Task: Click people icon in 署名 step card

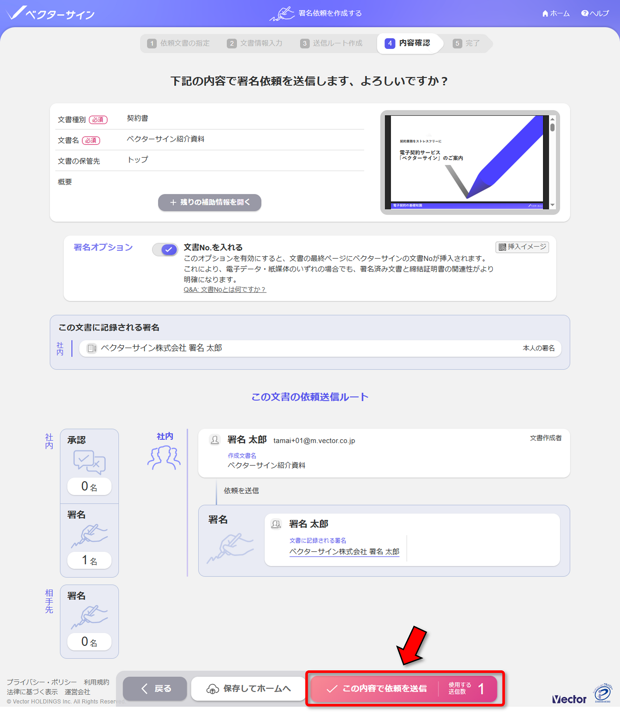Action: point(276,524)
